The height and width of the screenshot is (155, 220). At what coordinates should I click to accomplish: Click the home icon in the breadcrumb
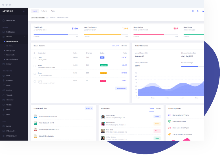click(x=47, y=18)
